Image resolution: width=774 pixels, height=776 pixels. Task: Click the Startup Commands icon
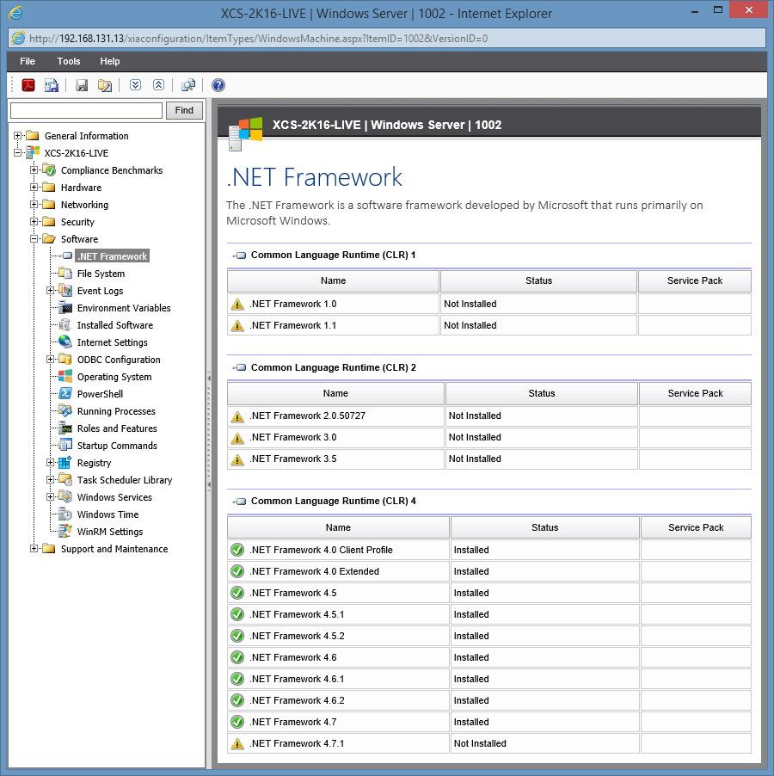[x=65, y=446]
